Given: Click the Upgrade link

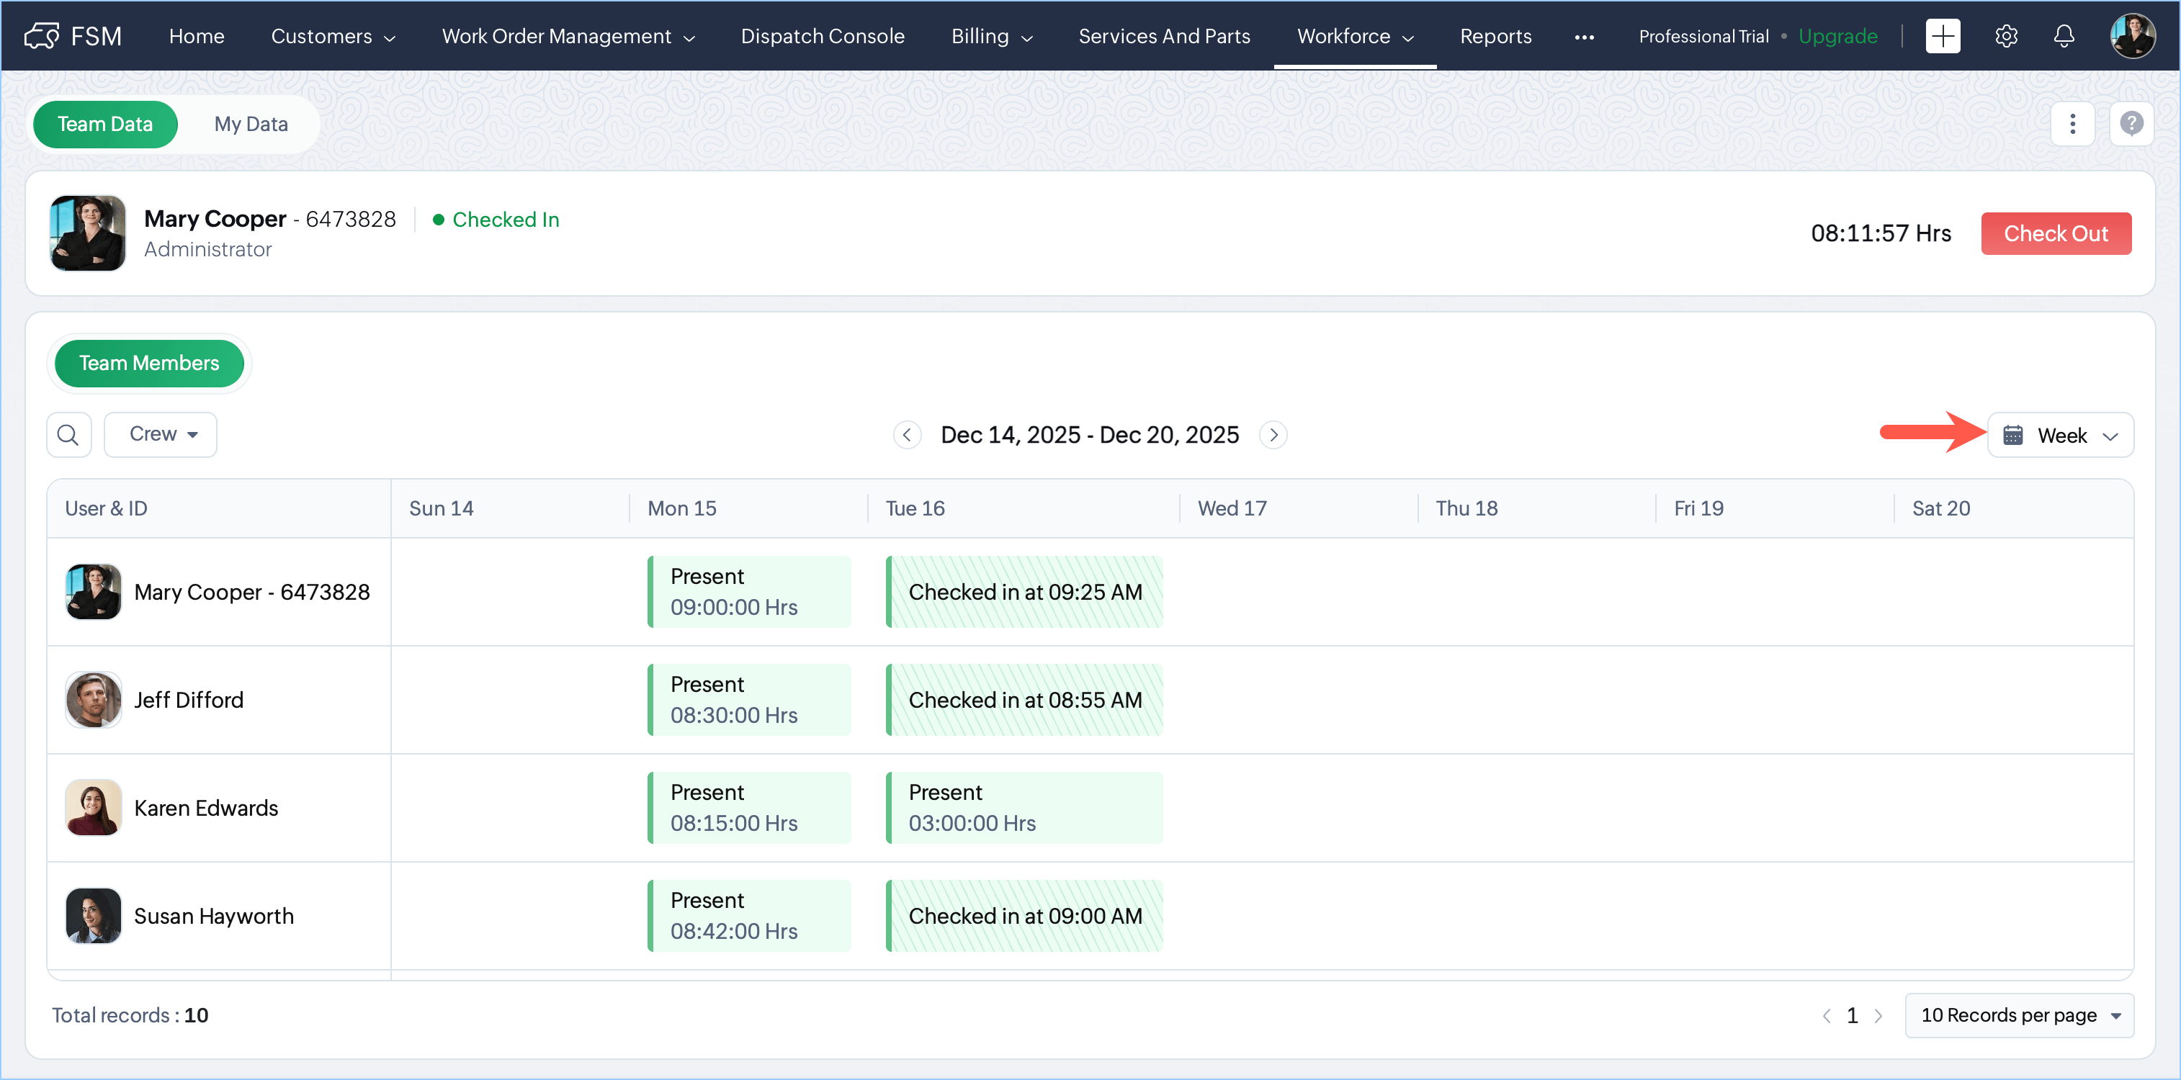Looking at the screenshot, I should tap(1837, 37).
